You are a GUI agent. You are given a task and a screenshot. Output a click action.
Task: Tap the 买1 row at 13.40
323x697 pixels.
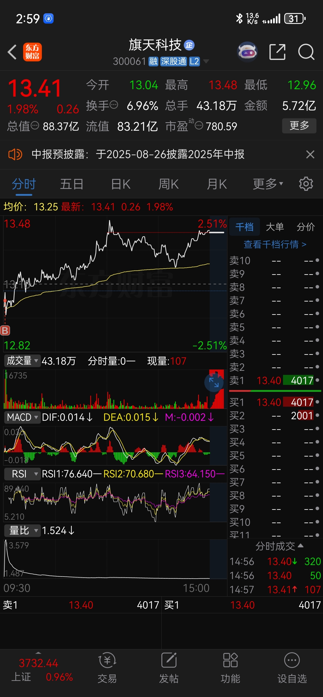[275, 402]
